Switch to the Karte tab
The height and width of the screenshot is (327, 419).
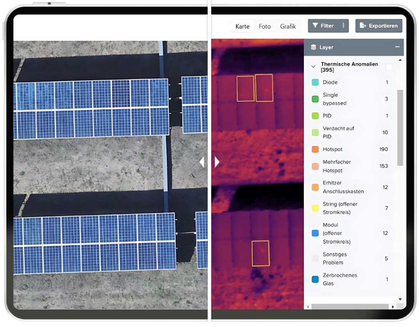[242, 26]
